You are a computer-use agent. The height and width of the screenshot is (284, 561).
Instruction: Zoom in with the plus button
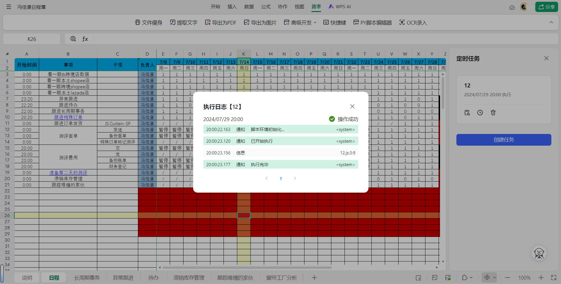pyautogui.click(x=541, y=278)
